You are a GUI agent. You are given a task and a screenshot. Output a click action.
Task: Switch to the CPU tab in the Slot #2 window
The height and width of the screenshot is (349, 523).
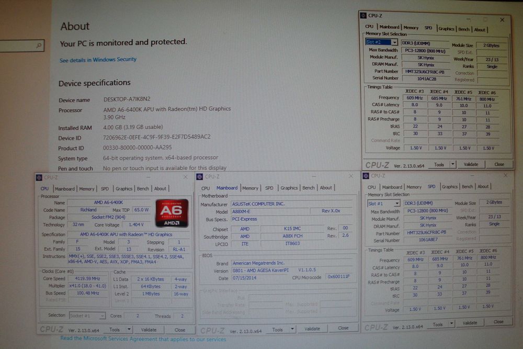coord(369,26)
